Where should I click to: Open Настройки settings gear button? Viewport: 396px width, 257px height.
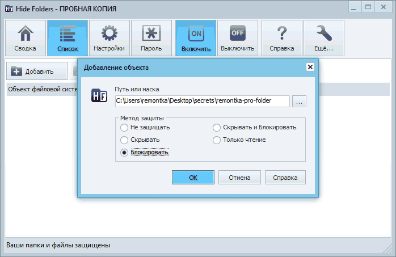[109, 38]
